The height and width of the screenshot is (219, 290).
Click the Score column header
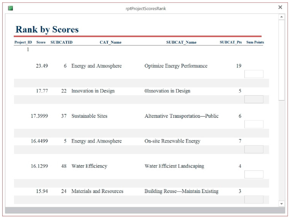[41, 42]
